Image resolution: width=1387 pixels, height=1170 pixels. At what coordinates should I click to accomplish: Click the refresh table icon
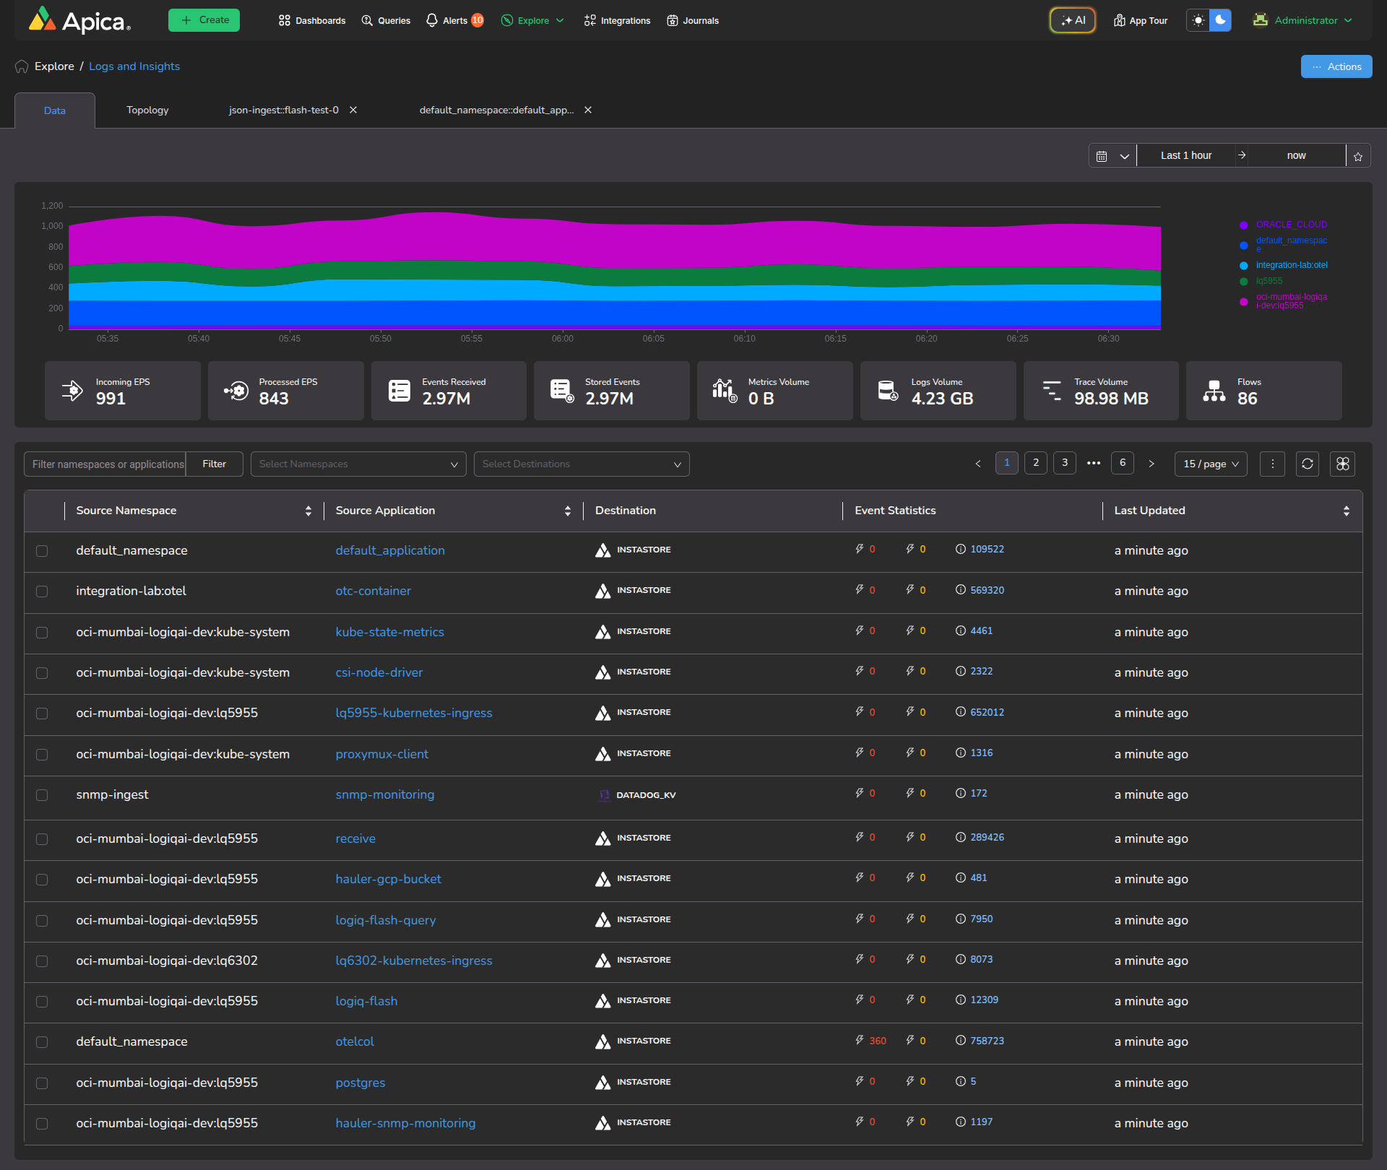[1307, 464]
